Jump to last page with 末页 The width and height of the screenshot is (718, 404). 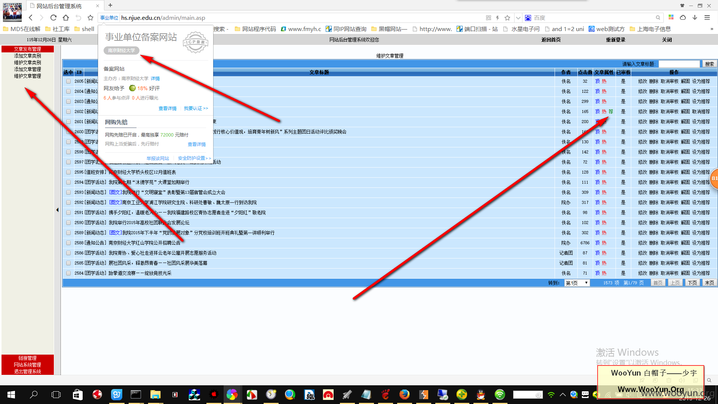pyautogui.click(x=709, y=283)
